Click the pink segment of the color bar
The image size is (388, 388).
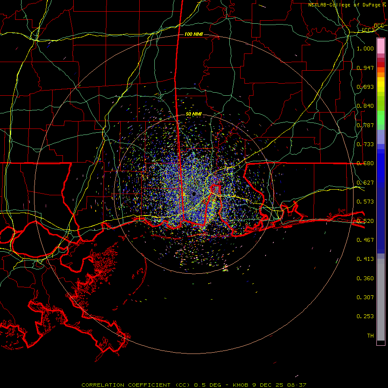click(381, 46)
